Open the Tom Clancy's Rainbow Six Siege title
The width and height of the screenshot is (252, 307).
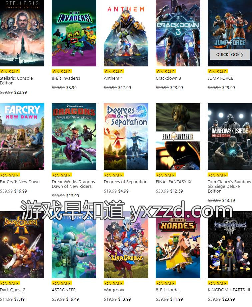pyautogui.click(x=229, y=187)
